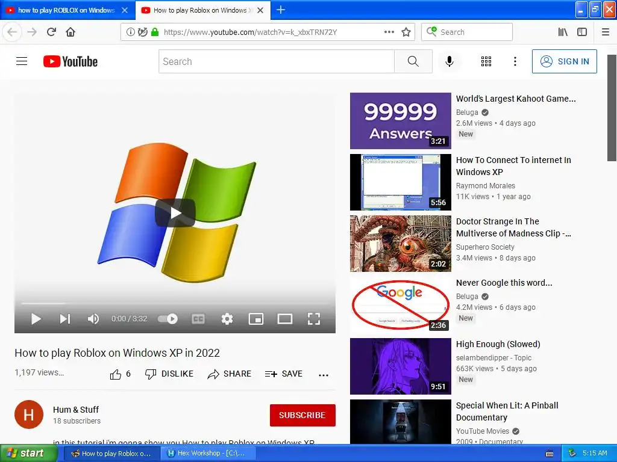Click the SIGN IN button
Viewport: 617px width, 462px height.
(564, 61)
